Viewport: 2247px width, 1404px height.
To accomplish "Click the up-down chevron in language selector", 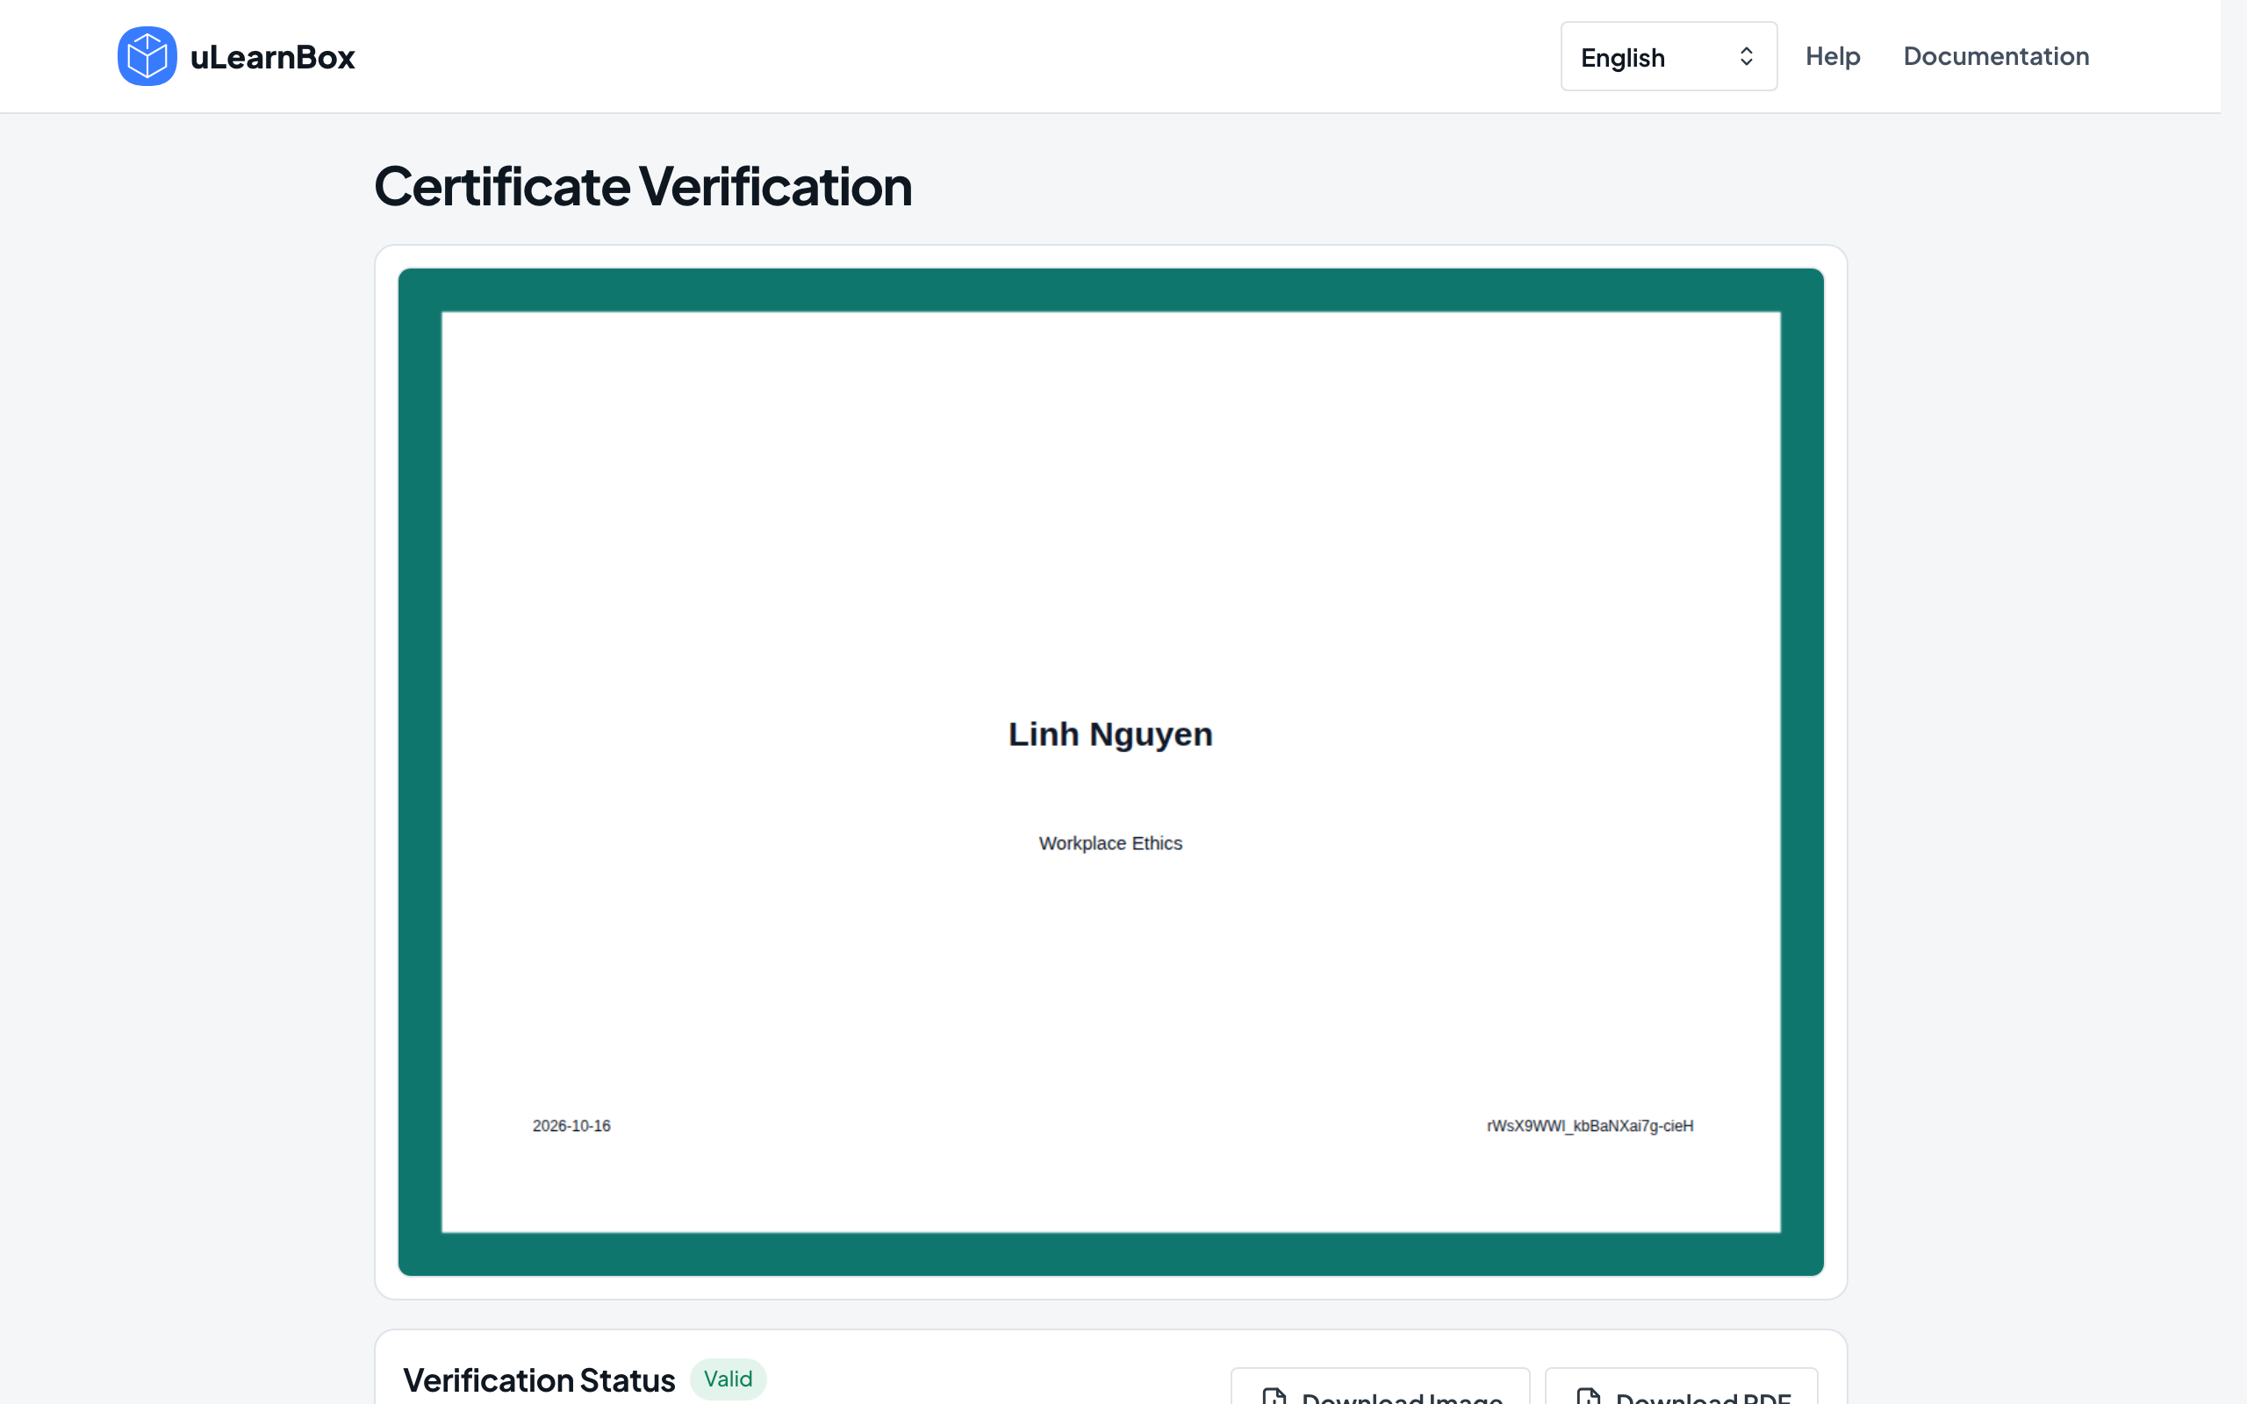I will [1746, 57].
